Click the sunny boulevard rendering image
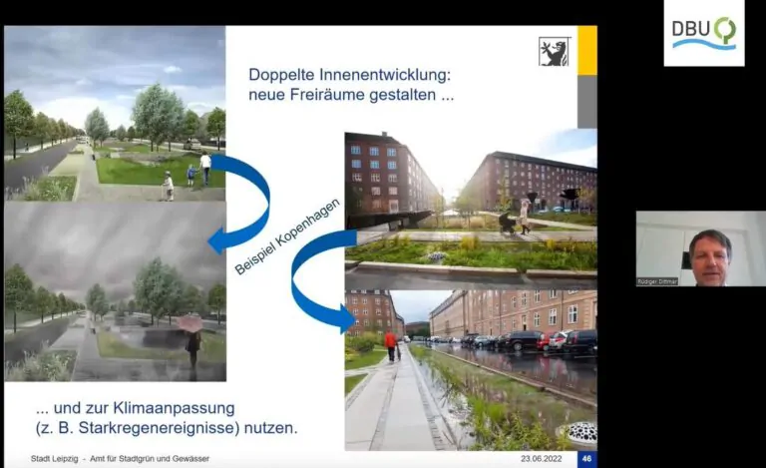This screenshot has width=766, height=468. click(x=115, y=114)
